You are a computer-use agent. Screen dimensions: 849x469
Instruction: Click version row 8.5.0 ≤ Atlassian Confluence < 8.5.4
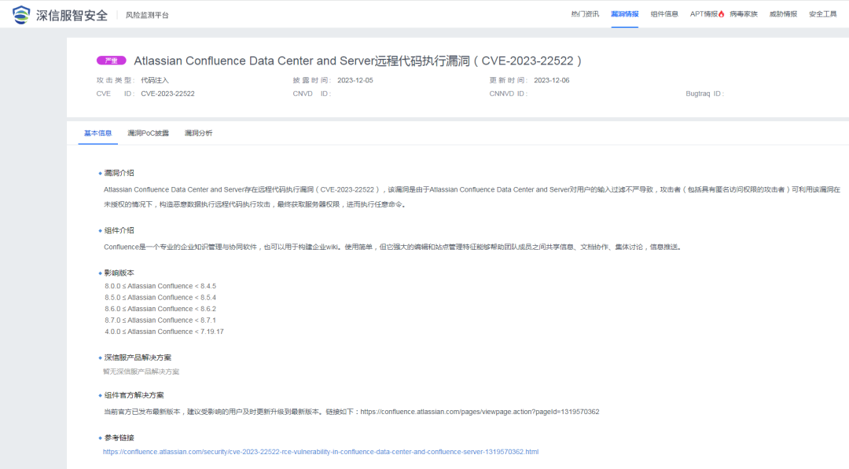[160, 298]
